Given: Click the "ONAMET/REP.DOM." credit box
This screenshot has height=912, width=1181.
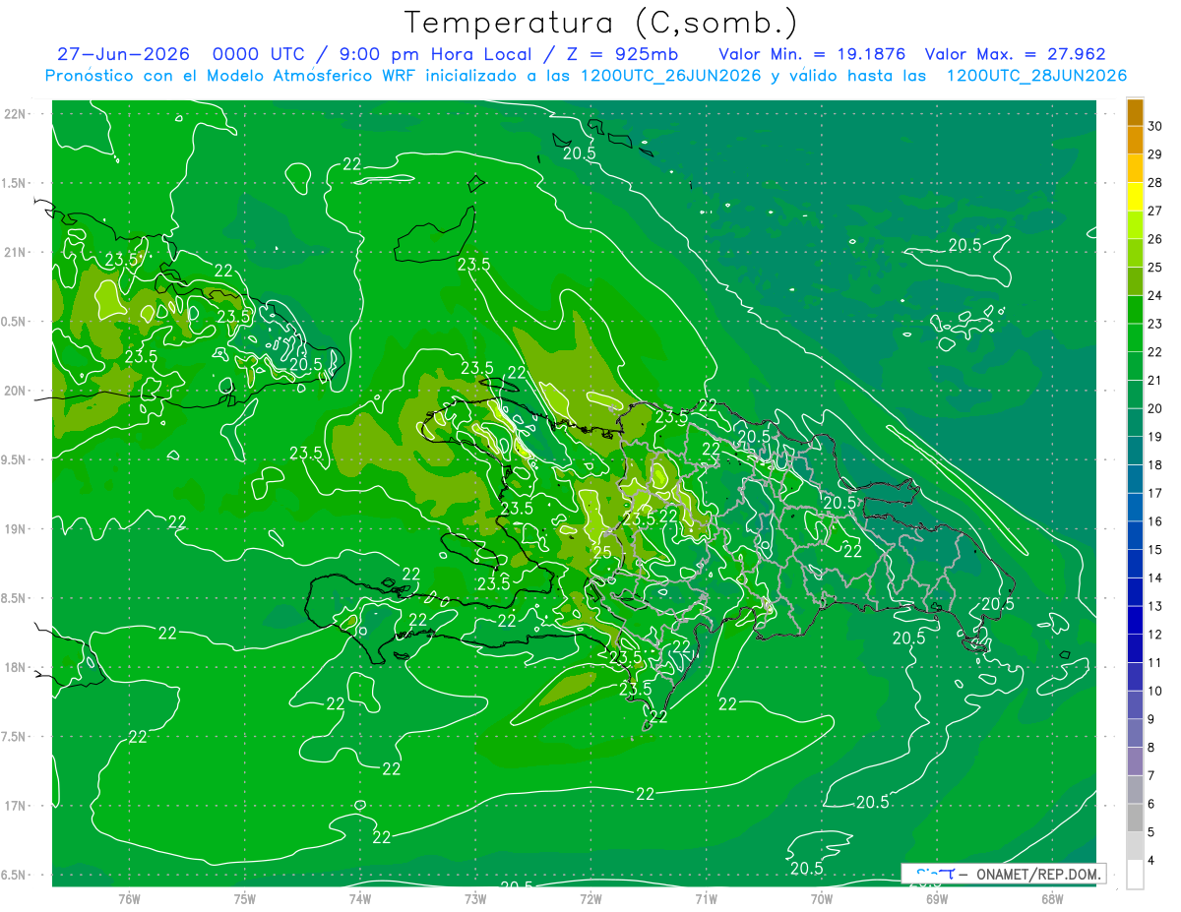Looking at the screenshot, I should tap(1003, 874).
